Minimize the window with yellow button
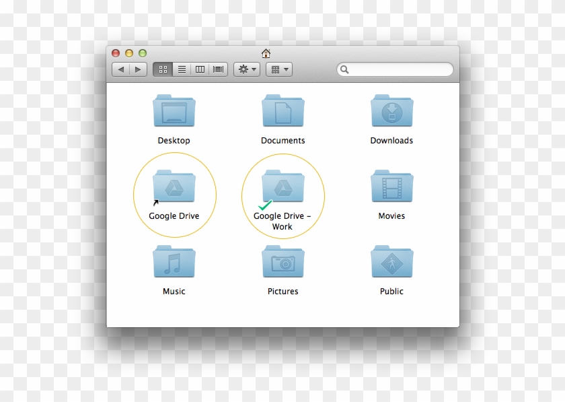 [129, 53]
